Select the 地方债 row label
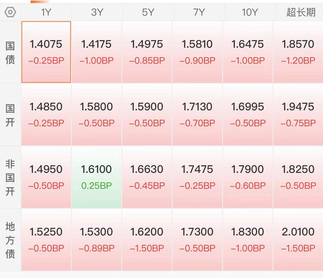Screen dimensions: 323x278 pos(10,240)
